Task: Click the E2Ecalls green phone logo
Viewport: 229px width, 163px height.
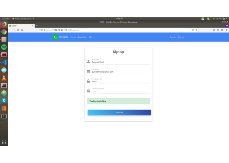Action: tap(55, 37)
